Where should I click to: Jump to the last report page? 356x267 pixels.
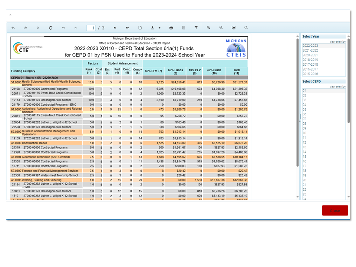pos(128,28)
